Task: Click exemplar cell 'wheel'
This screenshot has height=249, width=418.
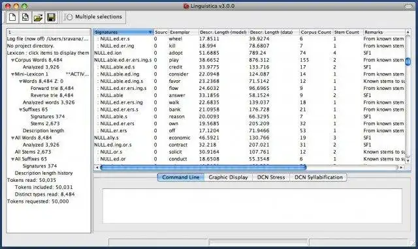Action: click(x=176, y=39)
